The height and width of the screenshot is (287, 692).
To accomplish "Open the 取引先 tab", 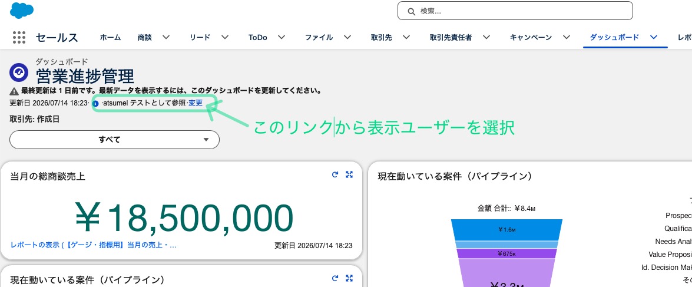I will tap(381, 38).
